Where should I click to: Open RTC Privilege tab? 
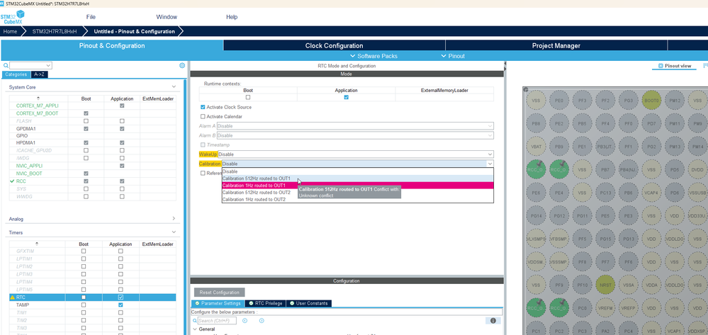point(266,303)
